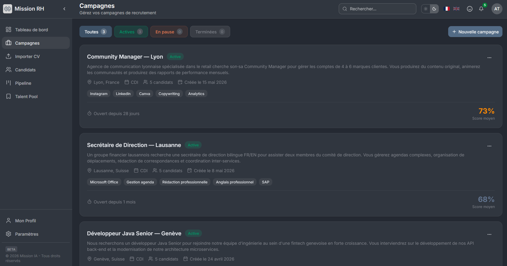The height and width of the screenshot is (266, 507).
Task: Open Secrétaire de Direction — Lausanne campaign
Action: [x=134, y=145]
